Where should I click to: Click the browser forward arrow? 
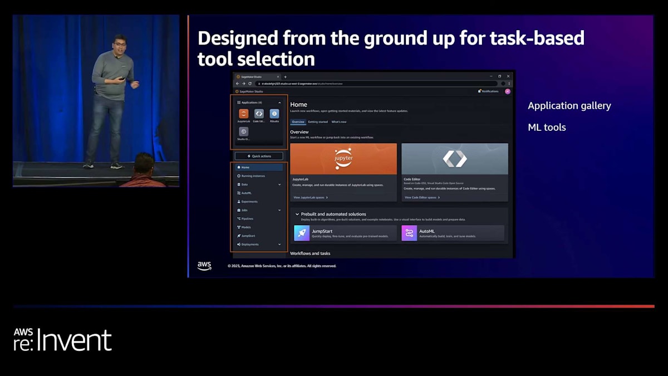244,84
